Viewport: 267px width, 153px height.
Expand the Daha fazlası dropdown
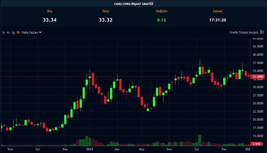click(x=30, y=32)
